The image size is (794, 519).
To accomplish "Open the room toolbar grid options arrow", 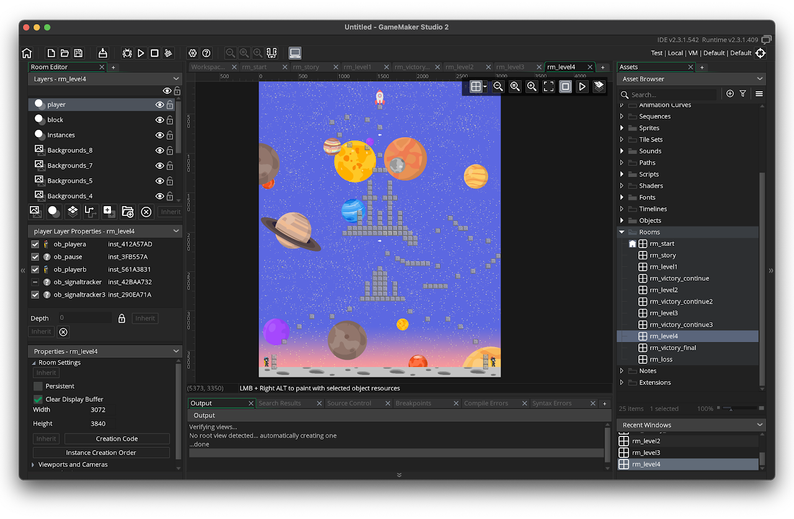I will click(x=485, y=88).
